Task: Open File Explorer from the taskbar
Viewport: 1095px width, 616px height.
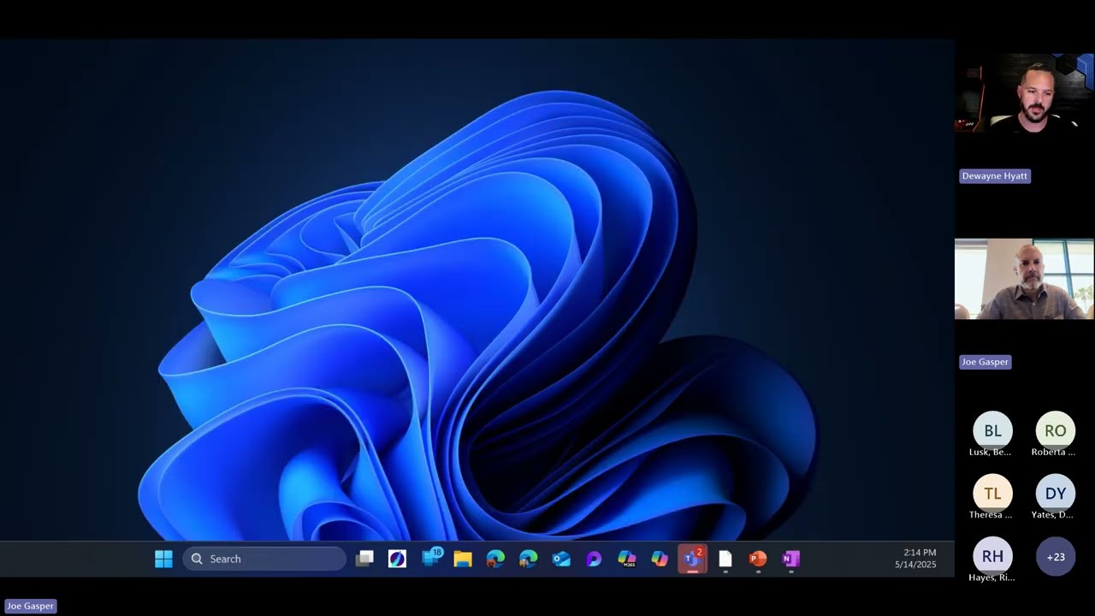Action: [463, 559]
